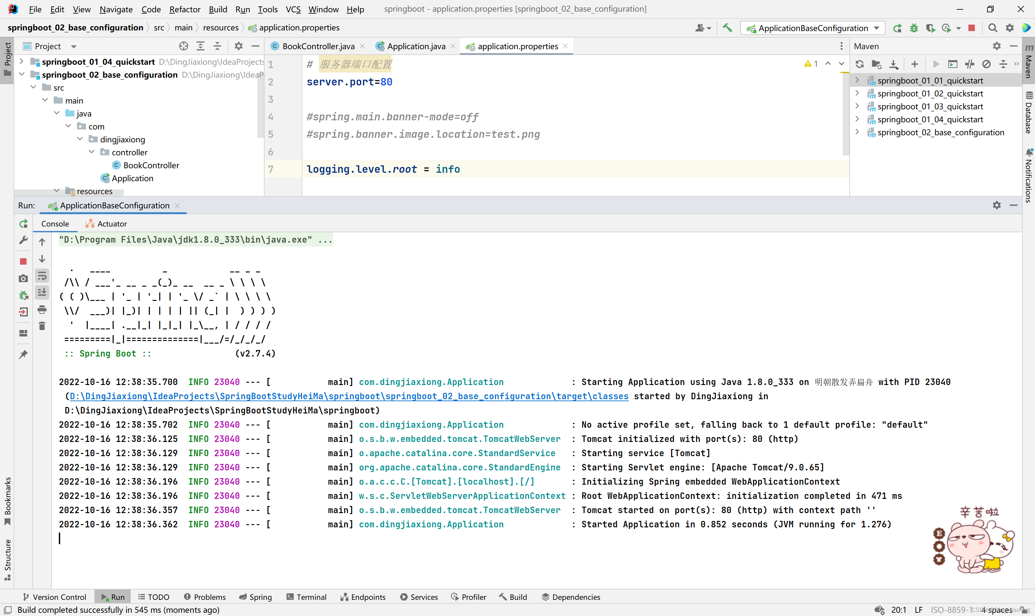Image resolution: width=1035 pixels, height=616 pixels.
Task: Open Problems tool window
Action: pyautogui.click(x=205, y=597)
